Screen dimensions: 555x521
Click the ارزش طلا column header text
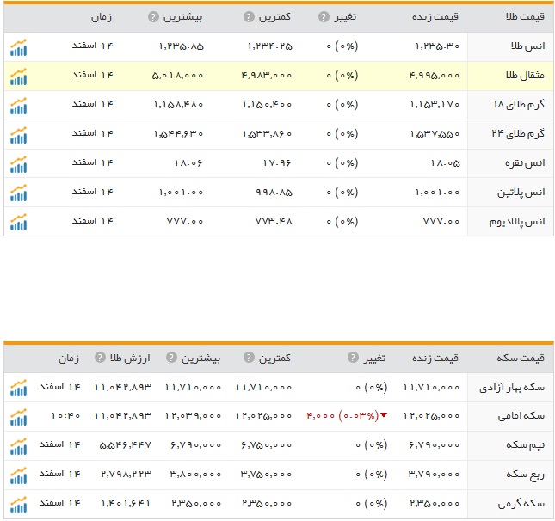coord(130,358)
